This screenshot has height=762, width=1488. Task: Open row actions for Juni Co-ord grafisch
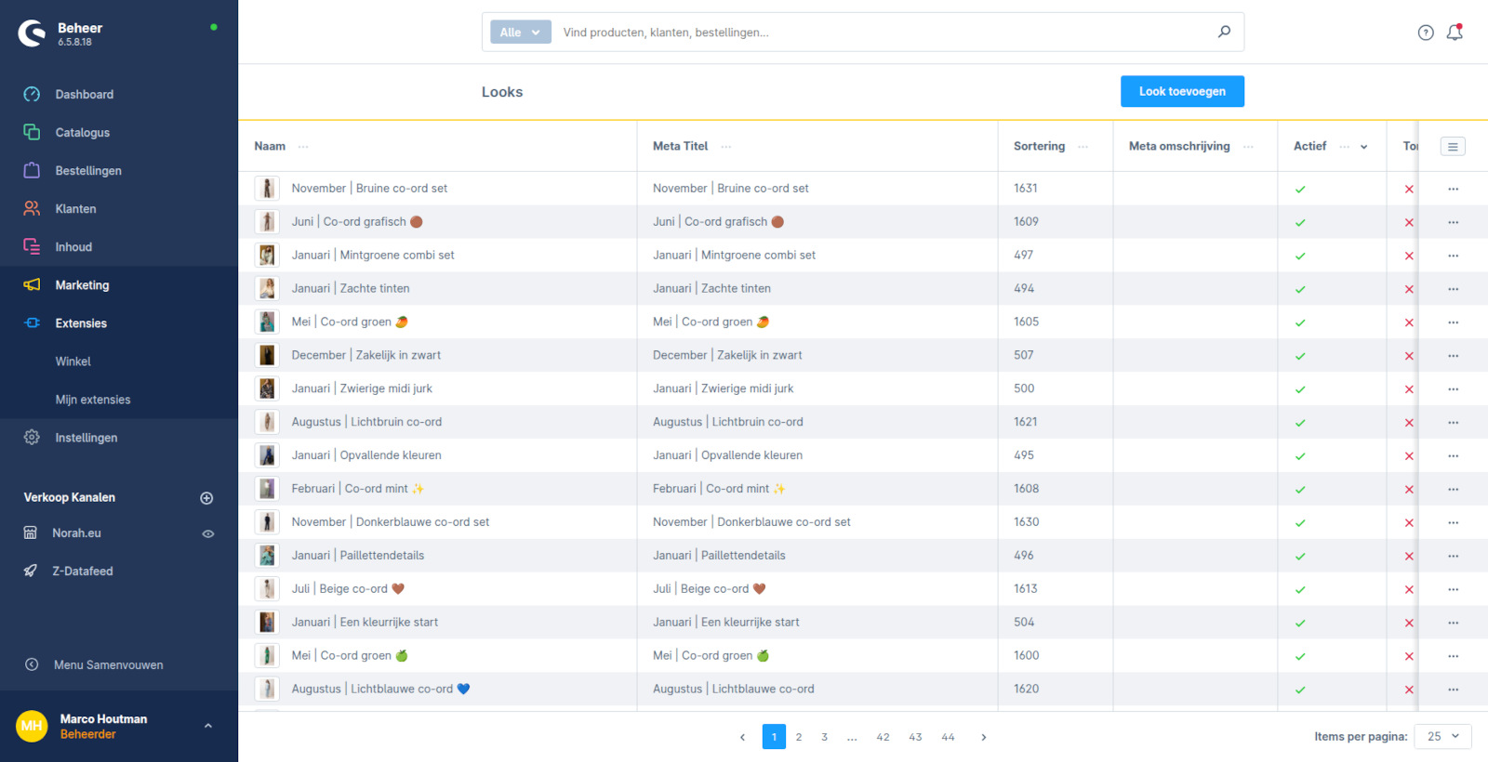pos(1453,222)
